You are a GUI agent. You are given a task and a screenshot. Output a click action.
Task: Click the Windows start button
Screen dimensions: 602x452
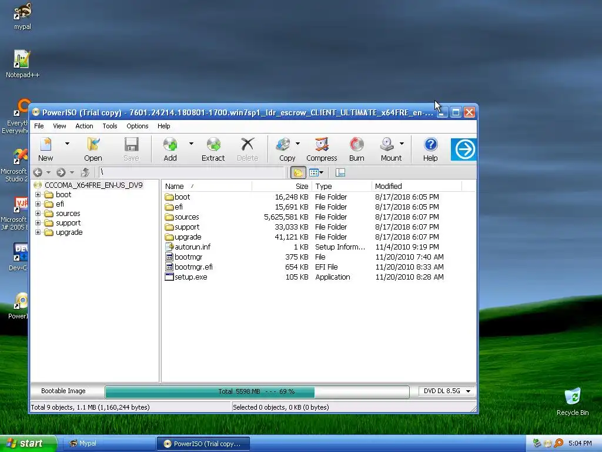click(x=28, y=444)
